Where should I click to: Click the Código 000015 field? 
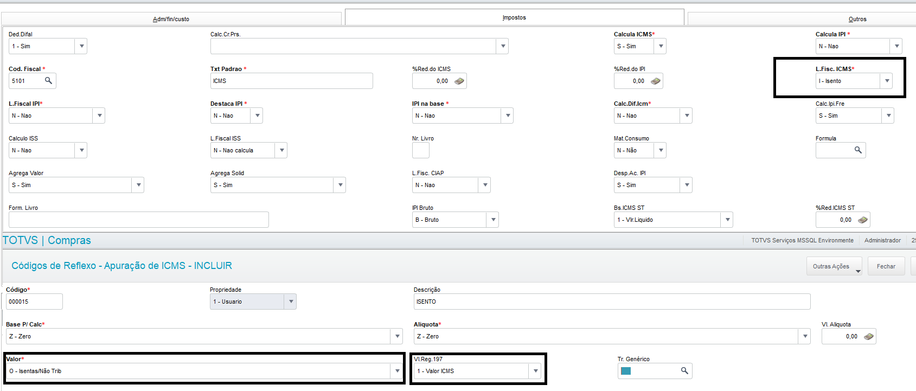pyautogui.click(x=34, y=302)
